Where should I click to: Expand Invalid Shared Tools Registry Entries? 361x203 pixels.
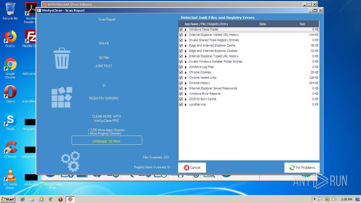point(186,40)
